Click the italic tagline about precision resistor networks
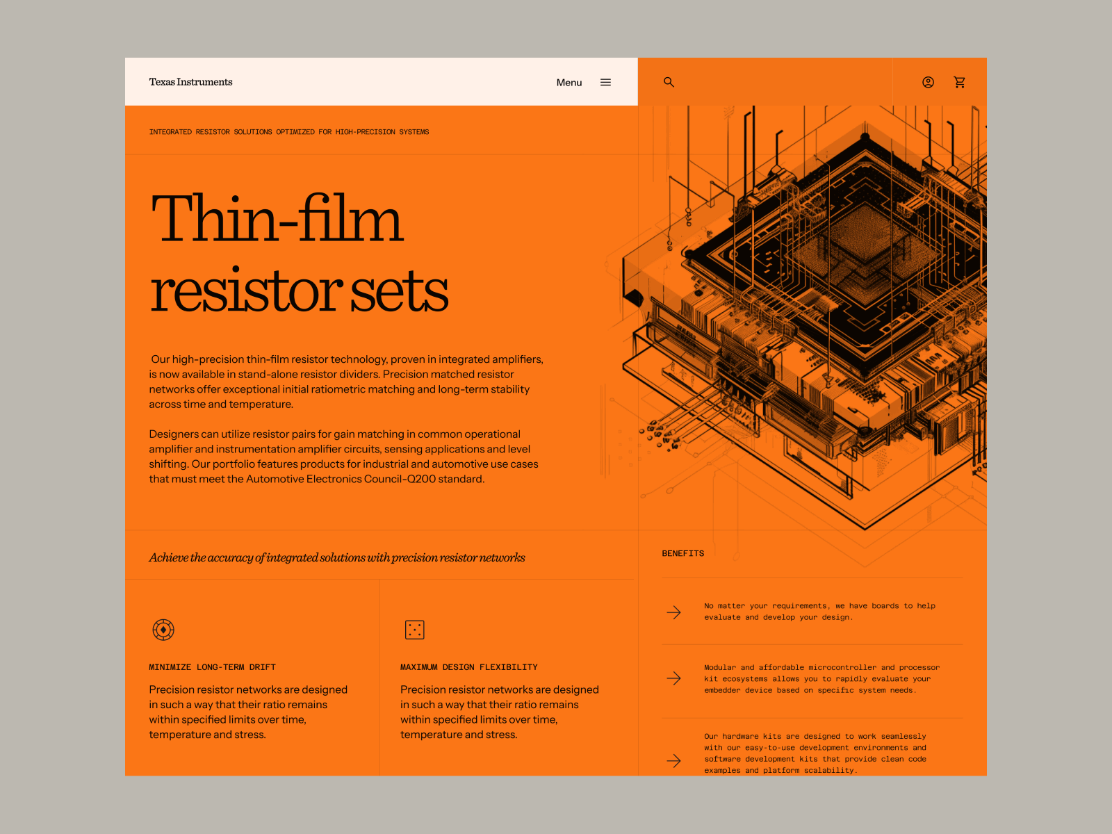Screen dimensions: 1112x834 [337, 557]
